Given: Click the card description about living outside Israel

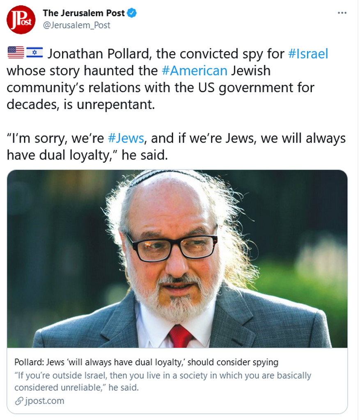Looking at the screenshot, I should coord(163,381).
